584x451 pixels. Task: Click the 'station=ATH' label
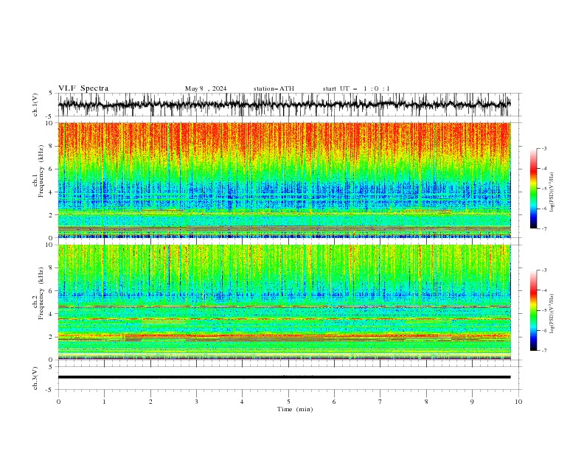(x=274, y=88)
